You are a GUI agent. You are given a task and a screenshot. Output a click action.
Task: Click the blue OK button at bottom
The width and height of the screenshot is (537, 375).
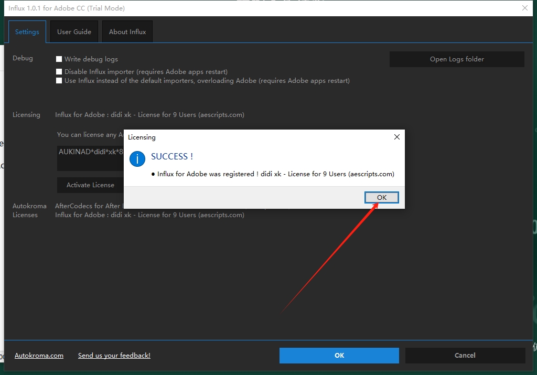[339, 356]
